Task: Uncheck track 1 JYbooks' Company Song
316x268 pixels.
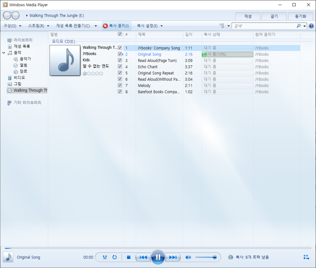Action: point(120,48)
